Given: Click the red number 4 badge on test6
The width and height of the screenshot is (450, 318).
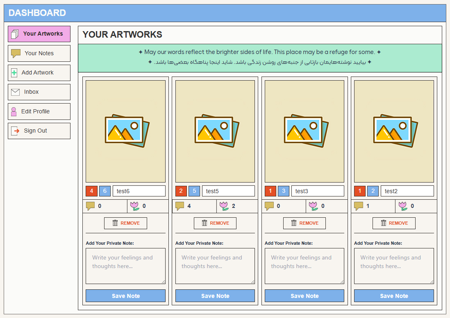Looking at the screenshot, I should (91, 191).
